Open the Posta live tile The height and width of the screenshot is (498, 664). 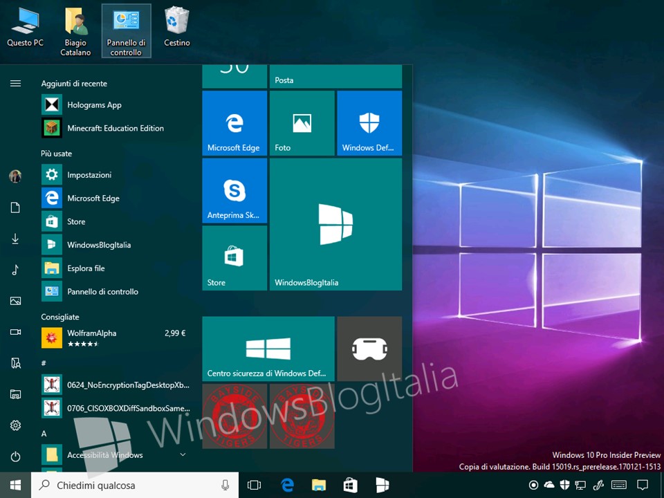tap(336, 77)
